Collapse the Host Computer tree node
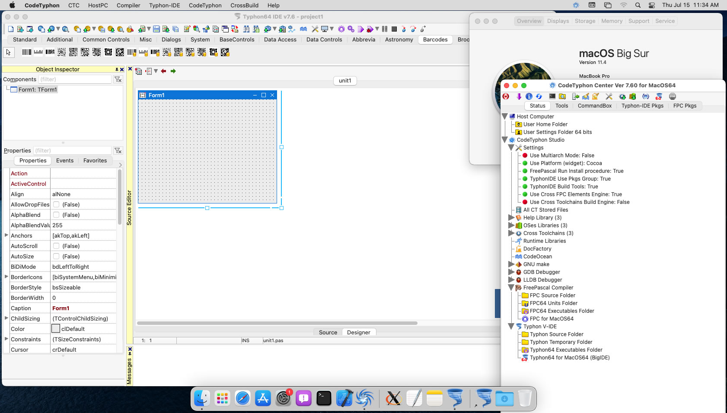Viewport: 727px width, 413px height. point(504,117)
